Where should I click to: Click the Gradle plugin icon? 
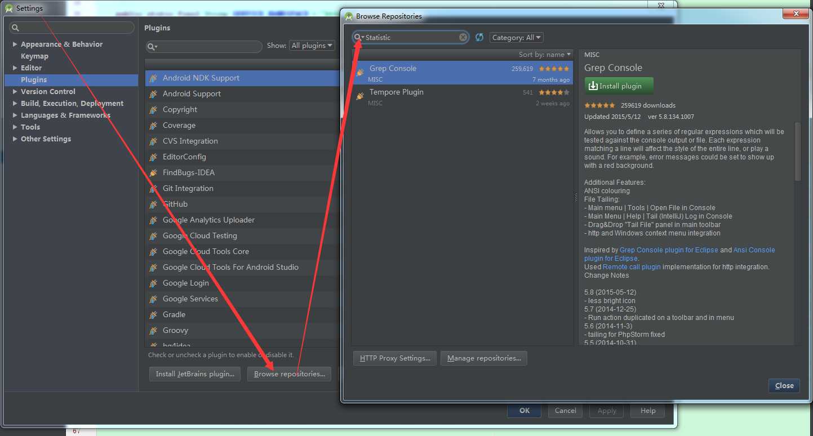tap(153, 315)
